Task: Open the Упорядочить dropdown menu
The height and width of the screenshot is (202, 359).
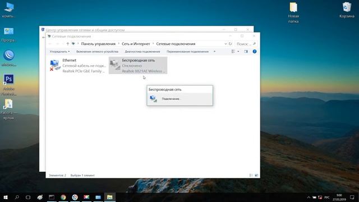Action: click(59, 52)
